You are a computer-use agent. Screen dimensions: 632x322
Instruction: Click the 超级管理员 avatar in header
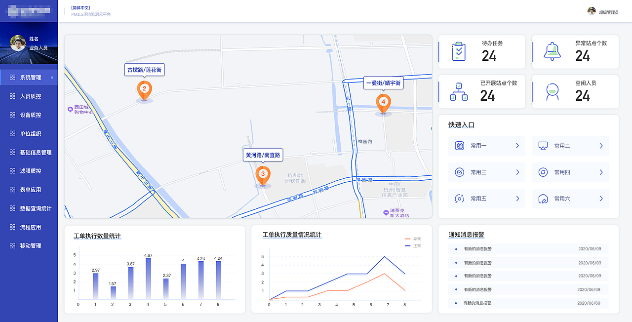point(592,11)
